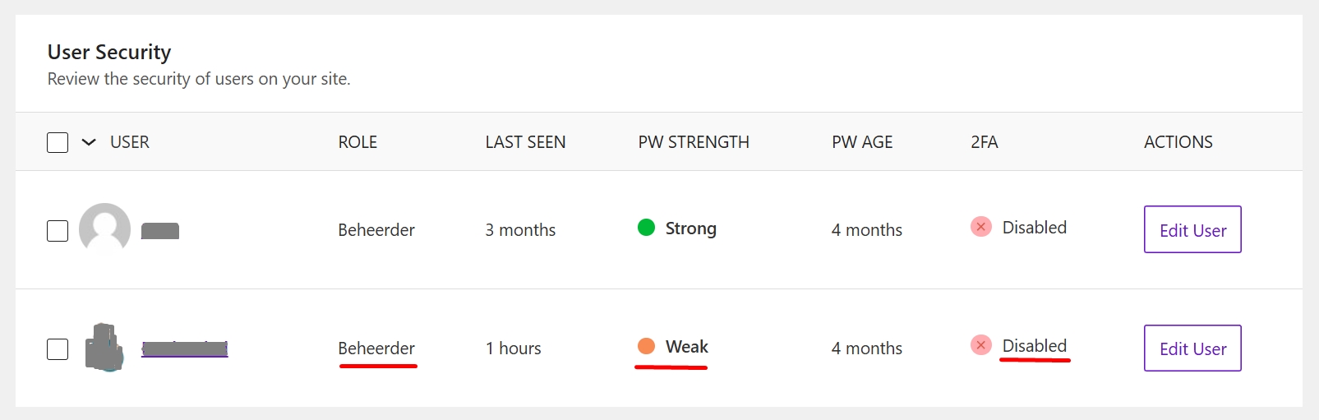Click the PW STRENGTH column header
Viewport: 1319px width, 420px height.
tap(694, 142)
